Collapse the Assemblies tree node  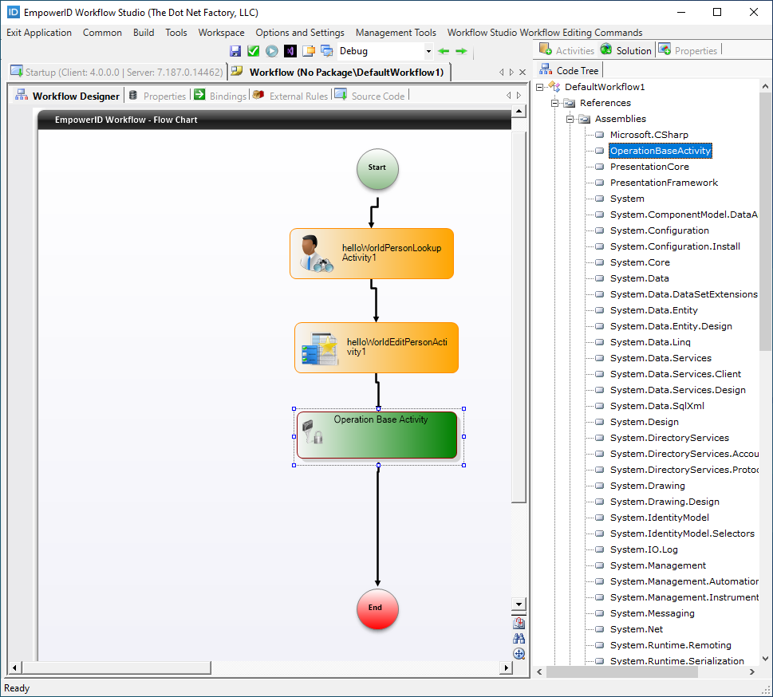[570, 119]
